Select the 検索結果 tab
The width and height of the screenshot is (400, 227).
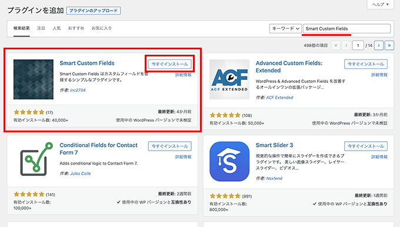(x=21, y=28)
